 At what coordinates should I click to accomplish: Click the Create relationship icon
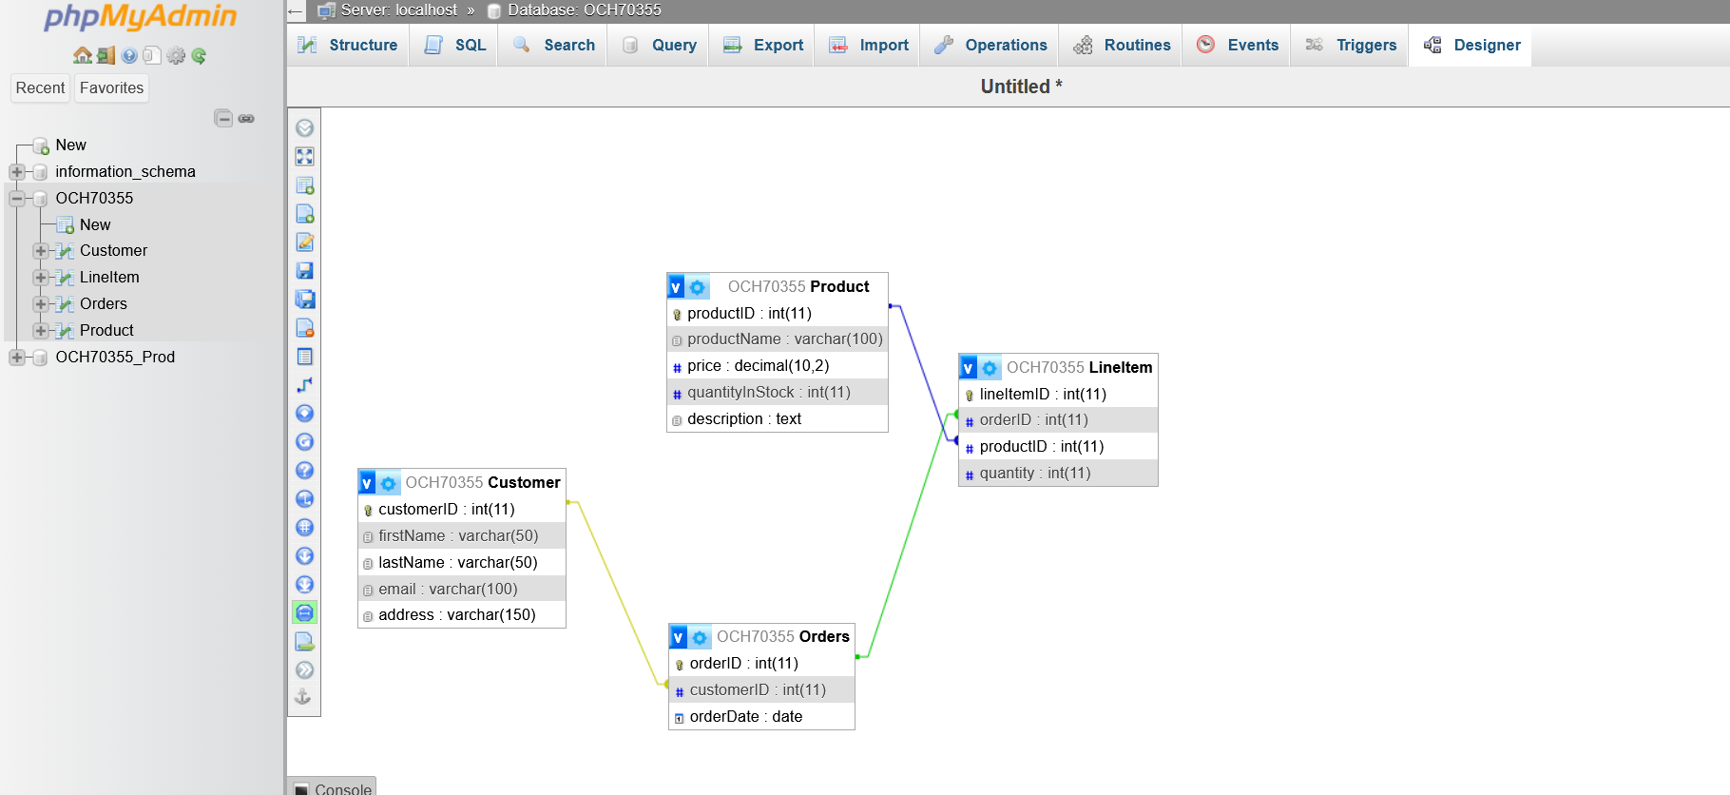coord(304,385)
